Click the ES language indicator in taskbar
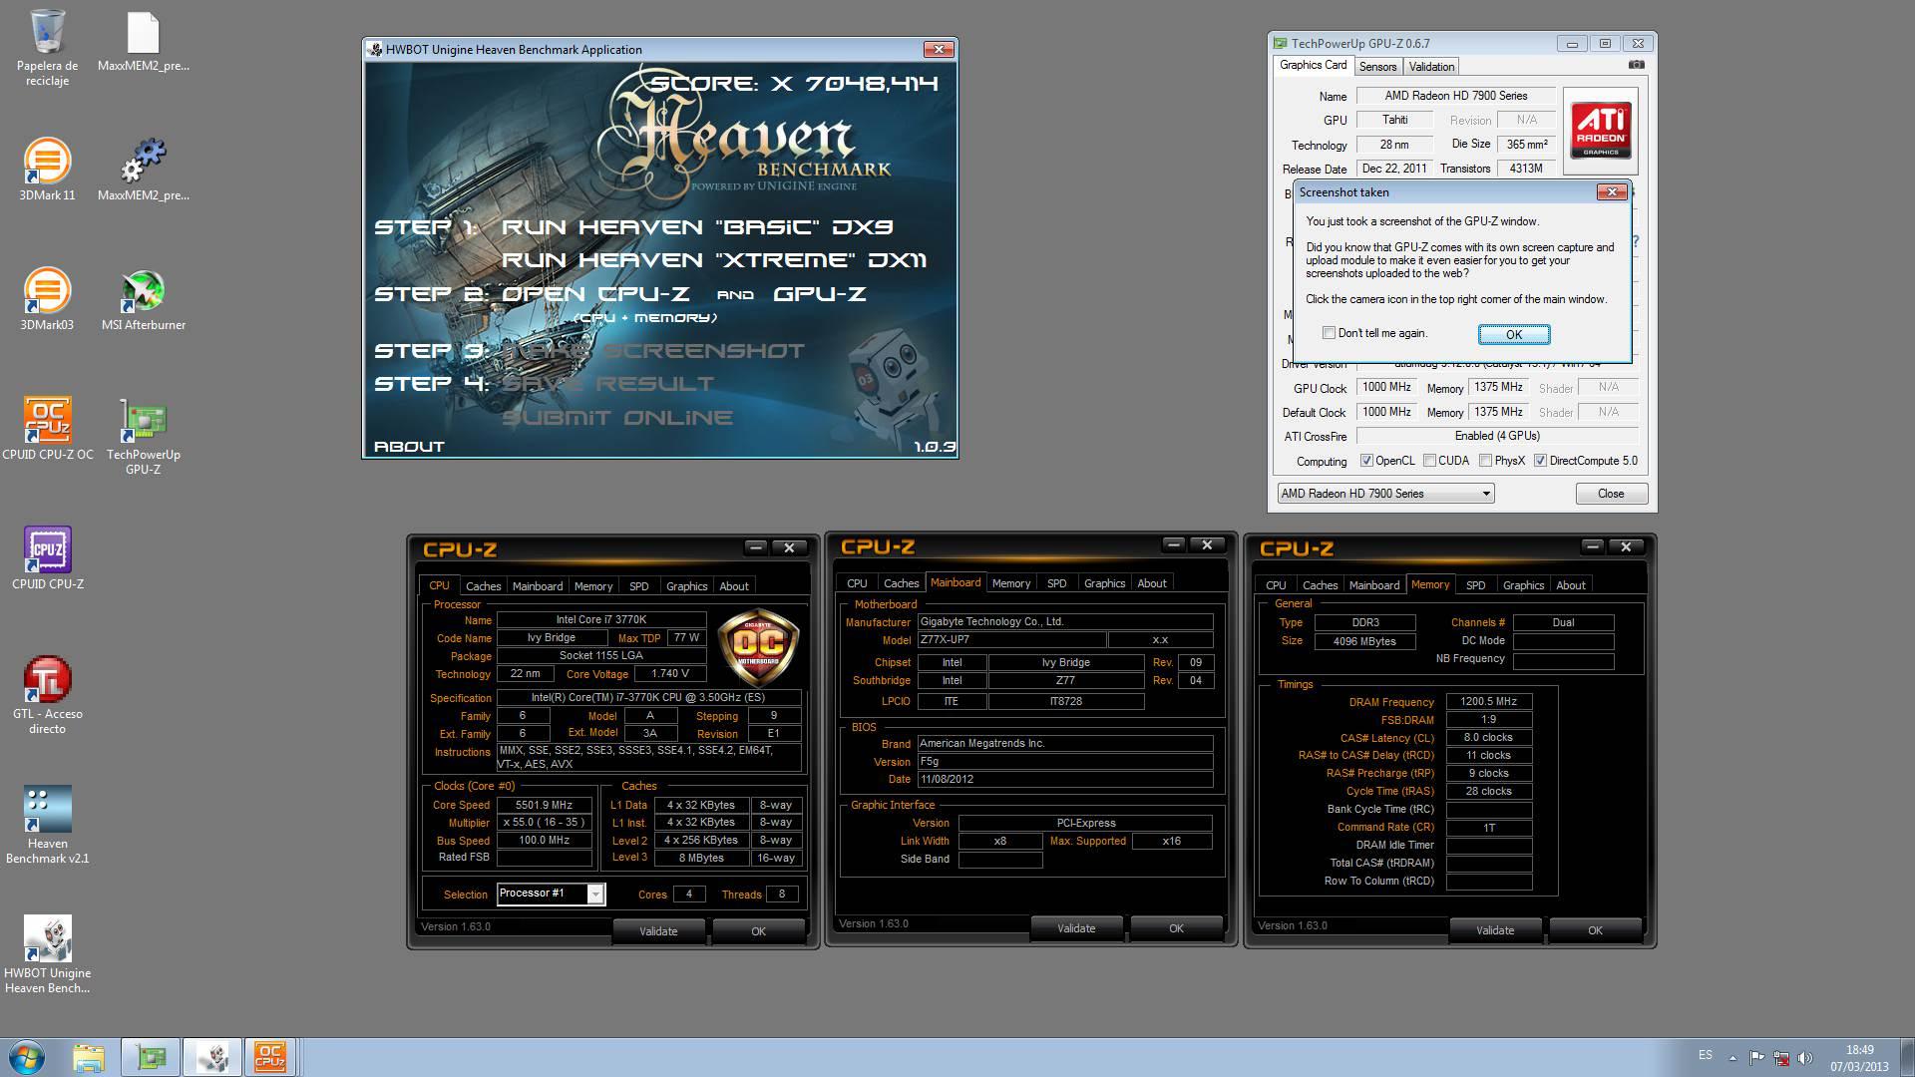 coord(1706,1055)
